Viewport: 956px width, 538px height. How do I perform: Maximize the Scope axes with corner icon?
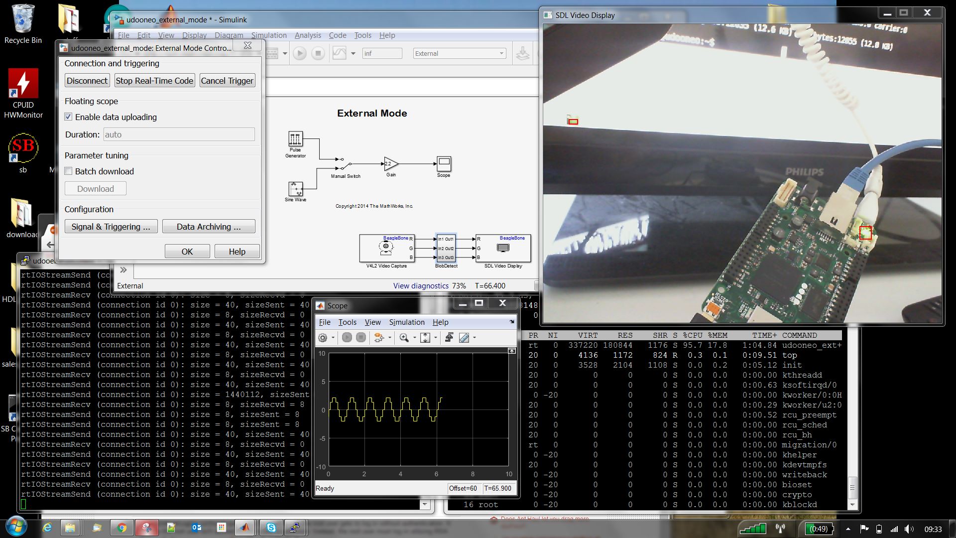pos(511,351)
